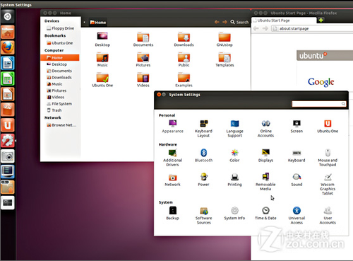
Task: Open Home Folder from launcher
Action: pos(8,32)
